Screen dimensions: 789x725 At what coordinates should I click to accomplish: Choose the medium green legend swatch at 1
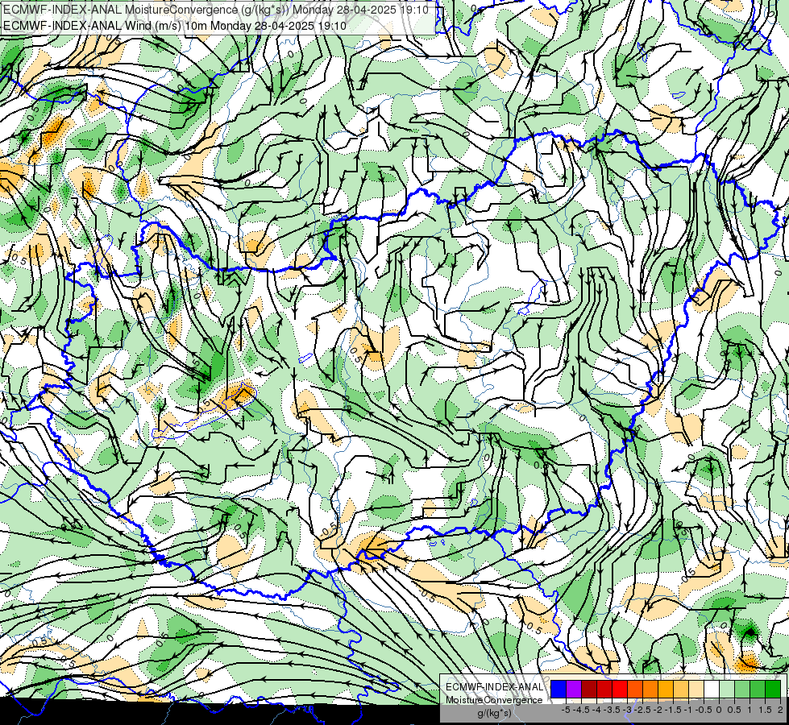(758, 690)
